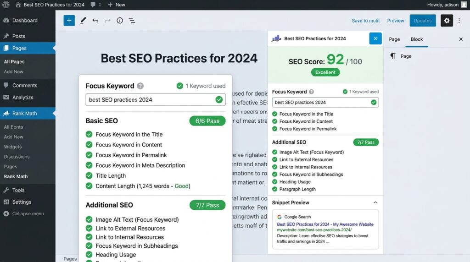Image resolution: width=470 pixels, height=262 pixels.
Task: Click the Preview link in toolbar
Action: click(395, 21)
